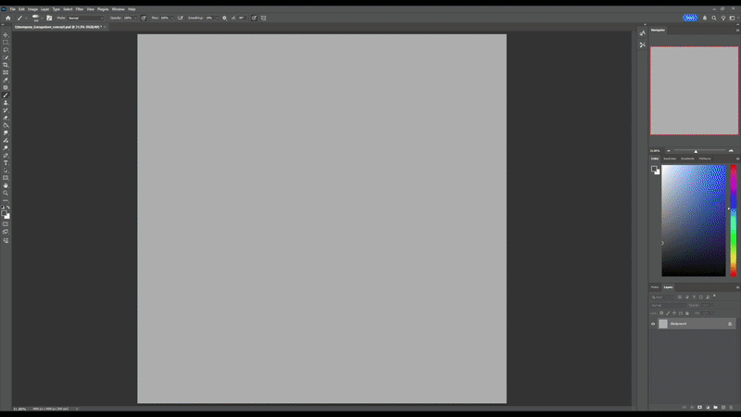The height and width of the screenshot is (417, 741).
Task: Select the Move tool
Action: 6,35
